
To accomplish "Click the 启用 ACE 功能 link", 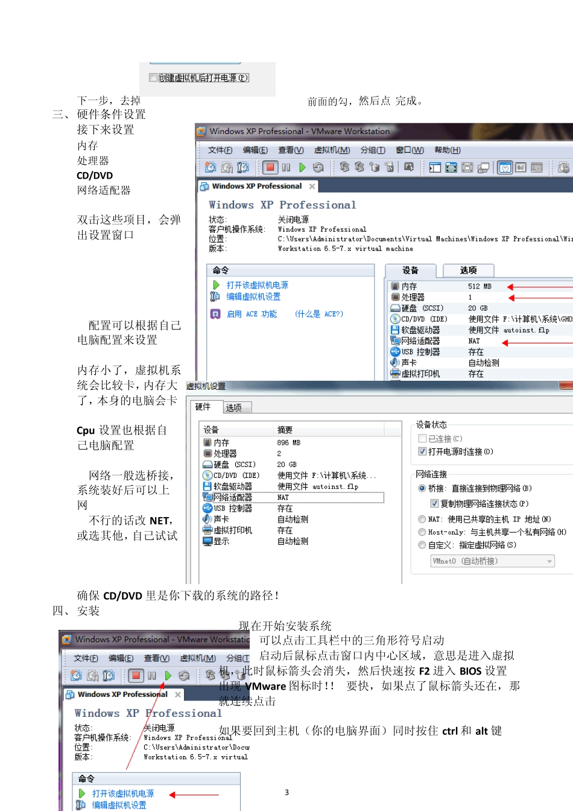I will click(x=252, y=314).
